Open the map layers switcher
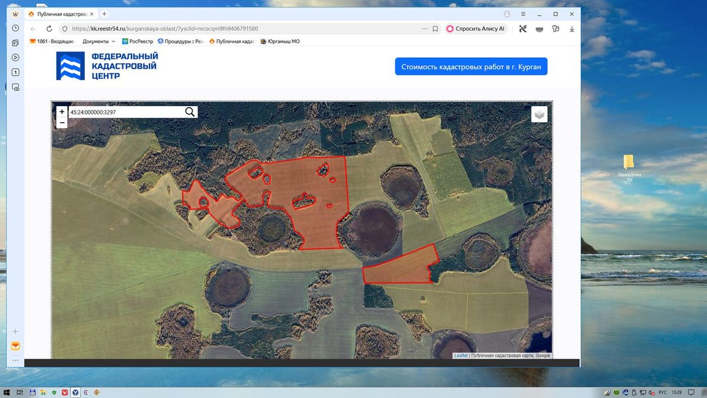 point(539,114)
